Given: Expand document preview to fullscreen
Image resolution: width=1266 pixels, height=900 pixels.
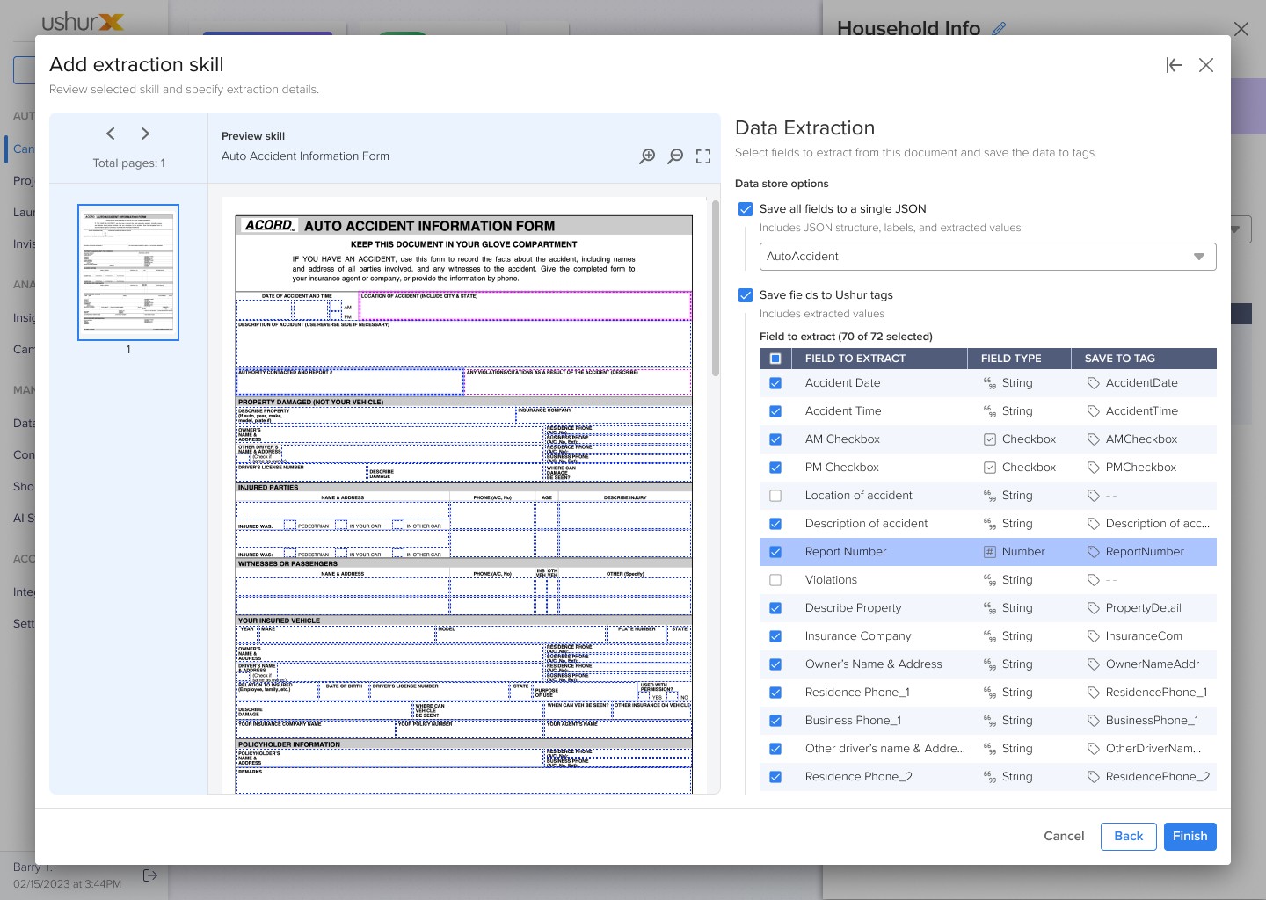Looking at the screenshot, I should pos(703,156).
